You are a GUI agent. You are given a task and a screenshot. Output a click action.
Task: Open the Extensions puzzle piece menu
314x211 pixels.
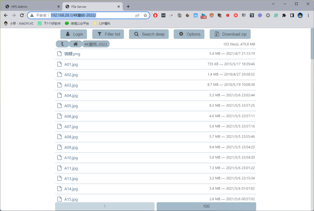284,15
